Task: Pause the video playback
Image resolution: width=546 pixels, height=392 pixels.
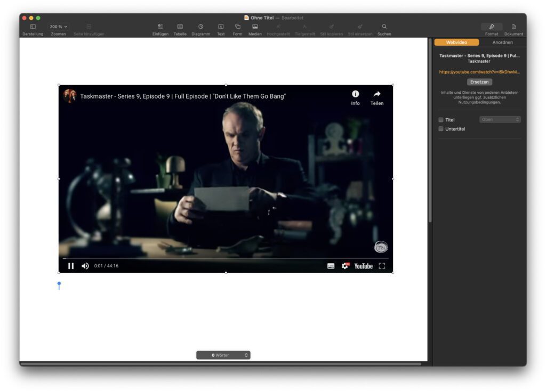Action: tap(71, 266)
